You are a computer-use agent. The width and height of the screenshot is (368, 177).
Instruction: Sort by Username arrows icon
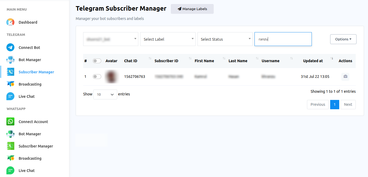291,58
